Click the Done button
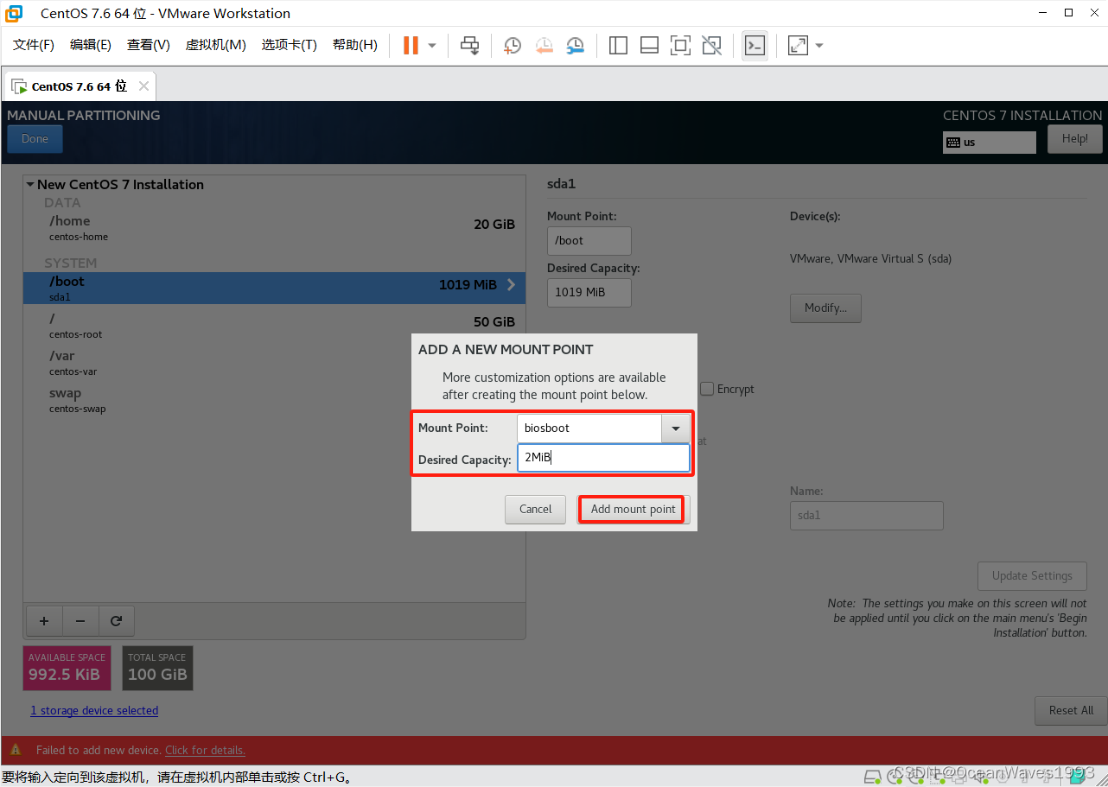The height and width of the screenshot is (787, 1108). point(35,139)
